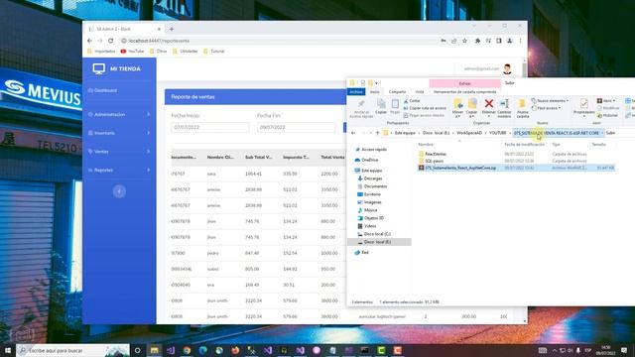The width and height of the screenshot is (635, 357).
Task: Open Windows Start menu
Action: point(7,350)
